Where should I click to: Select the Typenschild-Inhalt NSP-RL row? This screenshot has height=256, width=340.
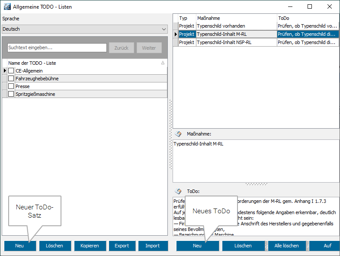coord(236,42)
